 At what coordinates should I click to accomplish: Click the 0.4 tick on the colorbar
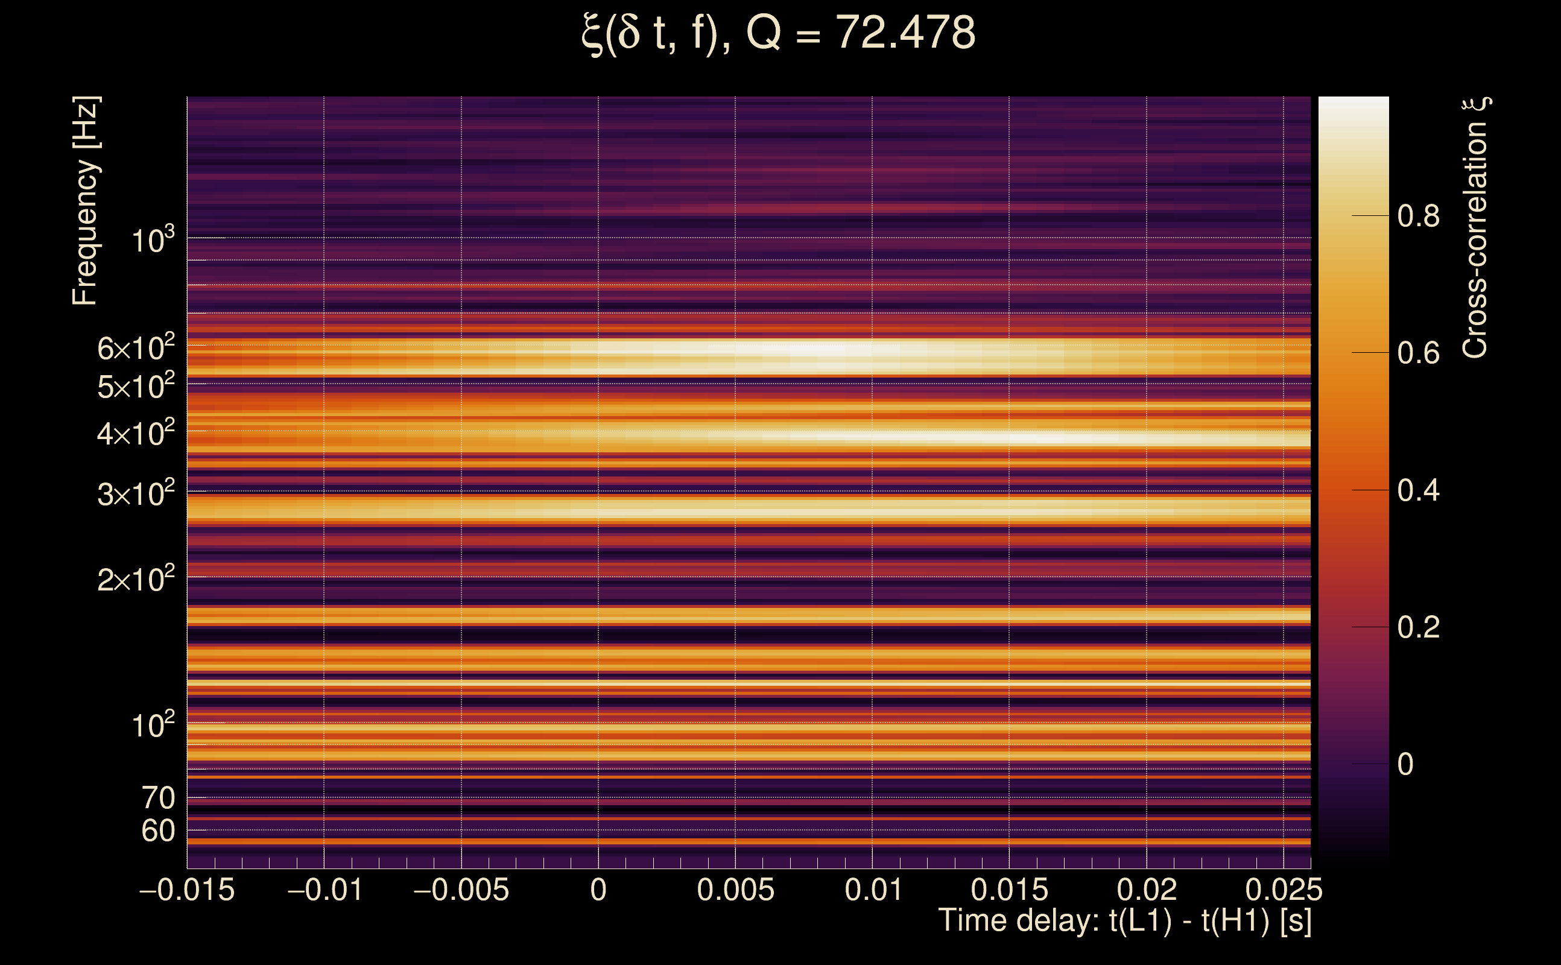coord(1417,490)
